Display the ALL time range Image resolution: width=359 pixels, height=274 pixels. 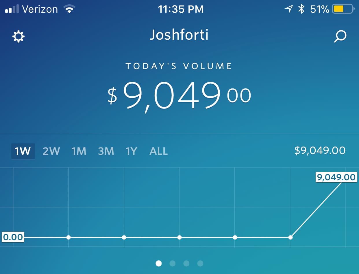[158, 151]
